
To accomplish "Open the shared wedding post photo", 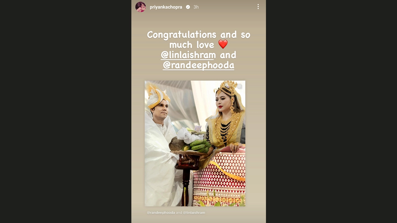I will pyautogui.click(x=195, y=143).
